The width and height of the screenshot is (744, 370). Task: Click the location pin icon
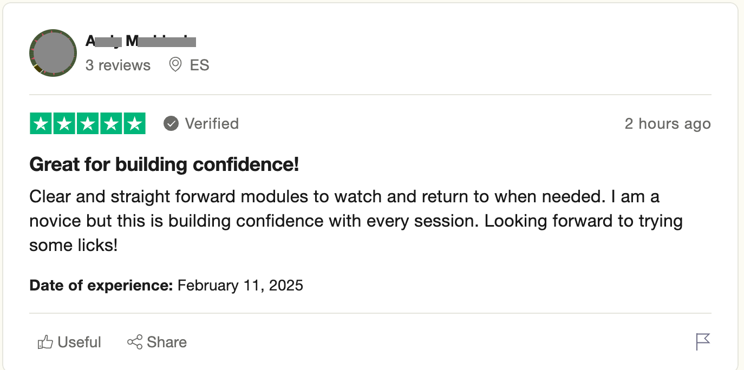click(175, 65)
